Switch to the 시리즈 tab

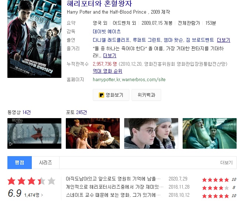[x=45, y=162]
